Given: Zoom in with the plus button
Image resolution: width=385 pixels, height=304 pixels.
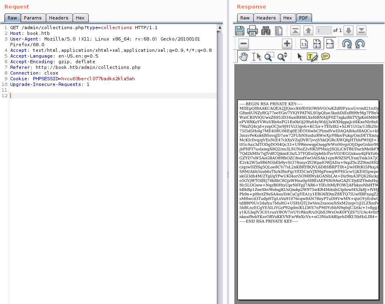Looking at the screenshot, I should tap(287, 44).
